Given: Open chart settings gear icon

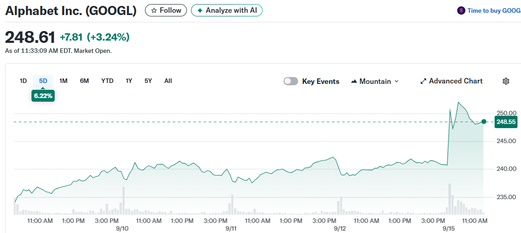Looking at the screenshot, I should [x=506, y=81].
